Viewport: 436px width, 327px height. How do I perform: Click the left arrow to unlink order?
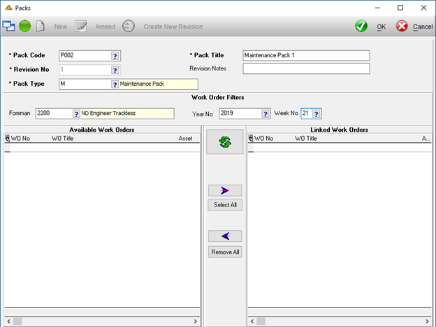[x=225, y=236]
